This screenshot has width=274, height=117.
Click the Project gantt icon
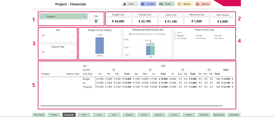(x=161, y=4)
